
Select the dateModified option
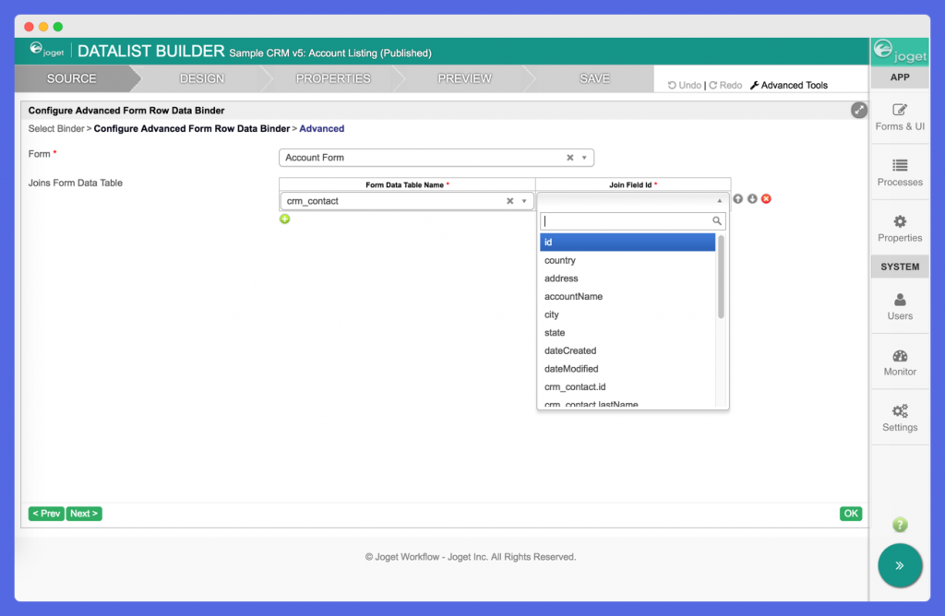628,369
